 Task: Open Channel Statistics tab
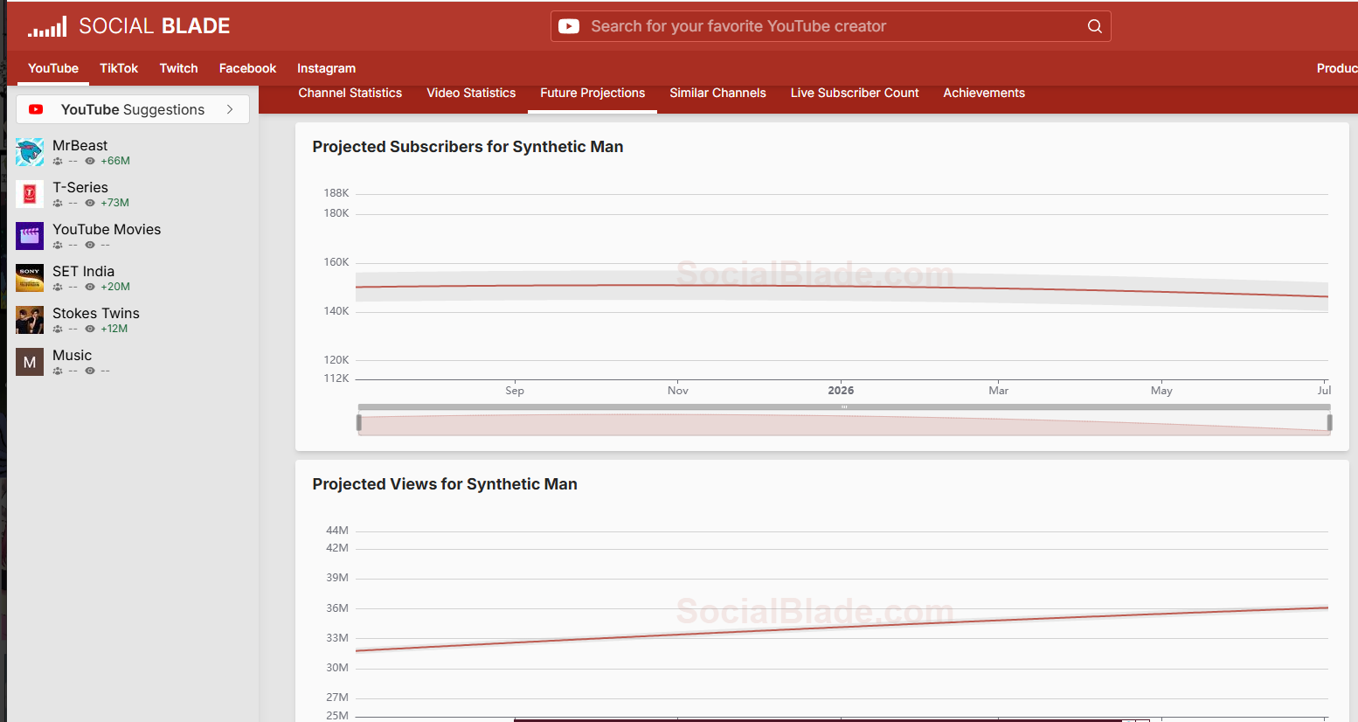(x=350, y=93)
